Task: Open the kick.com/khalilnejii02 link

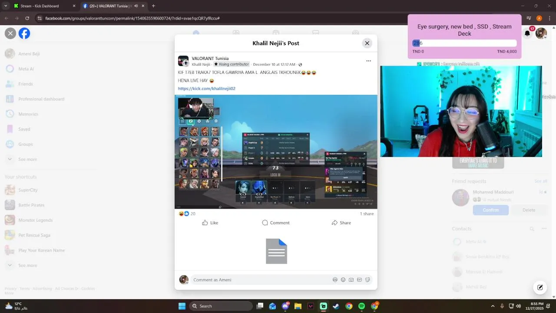Action: (207, 89)
